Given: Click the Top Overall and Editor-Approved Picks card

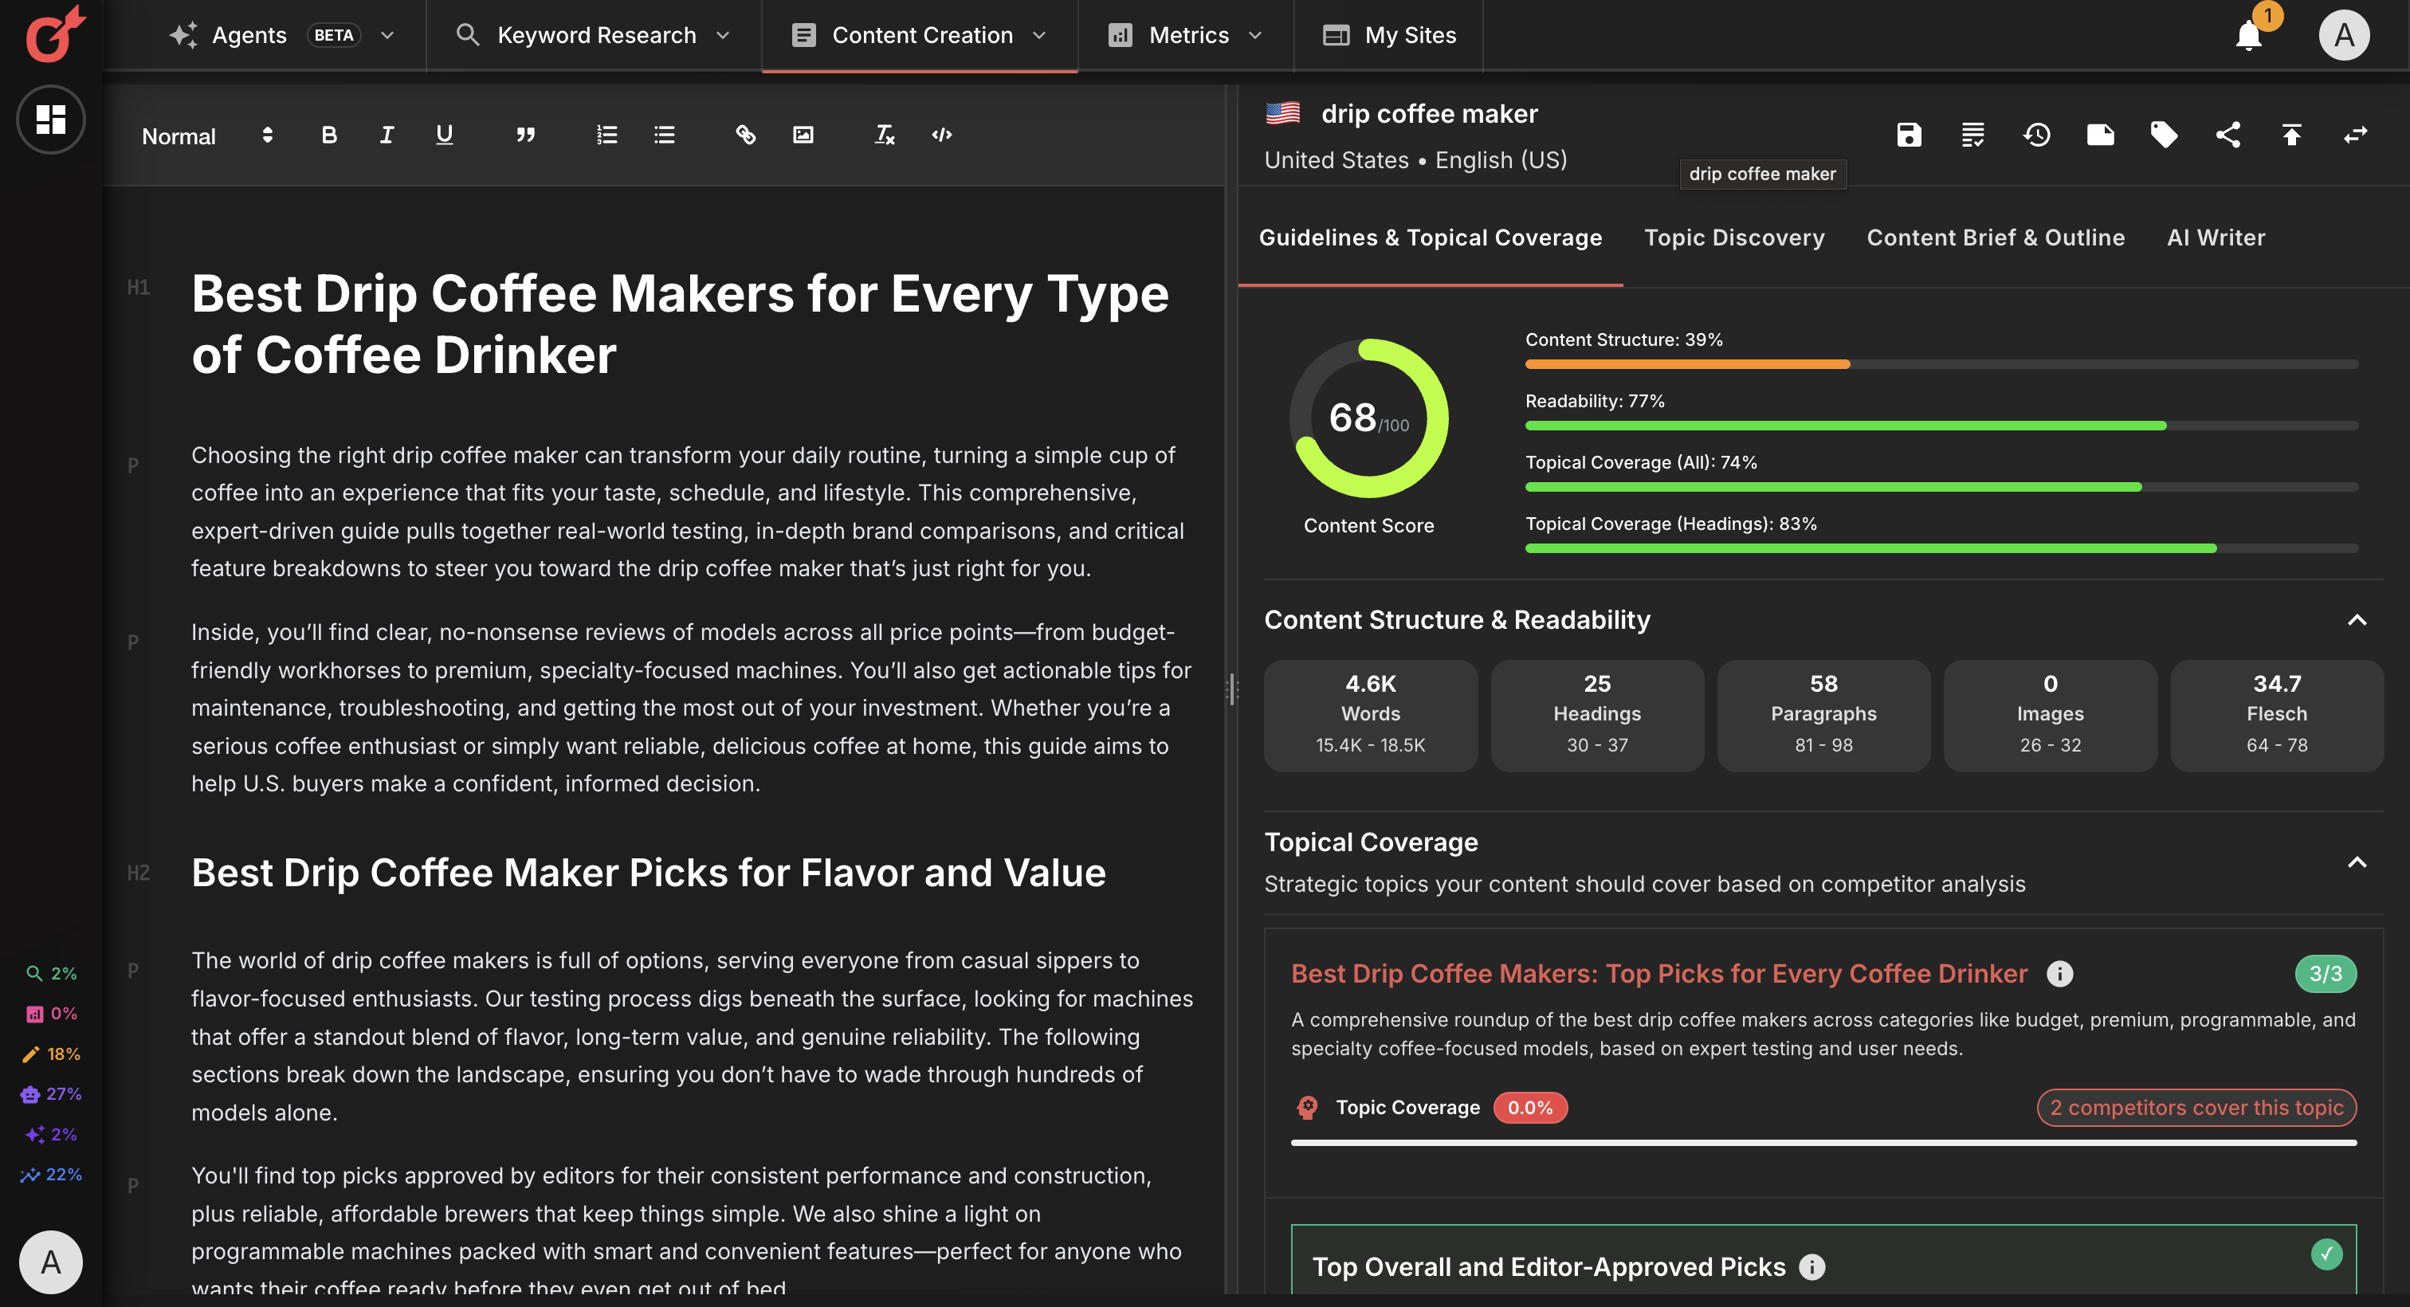Looking at the screenshot, I should coord(1823,1261).
